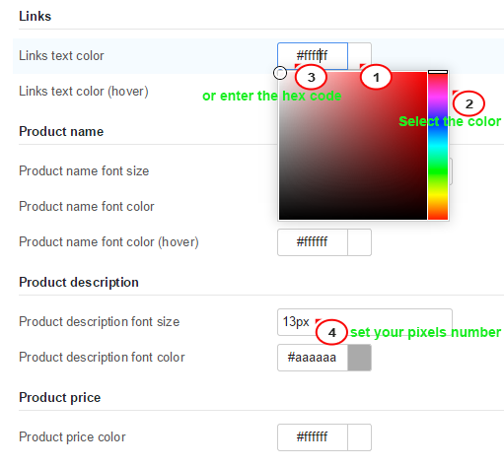Click the numbered annotation marker 3

click(311, 78)
